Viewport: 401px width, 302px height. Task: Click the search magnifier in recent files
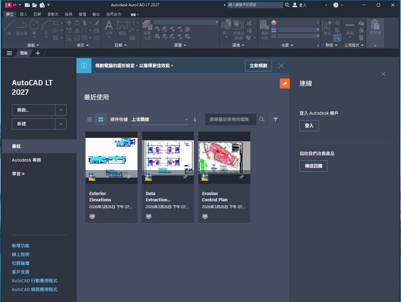[262, 119]
